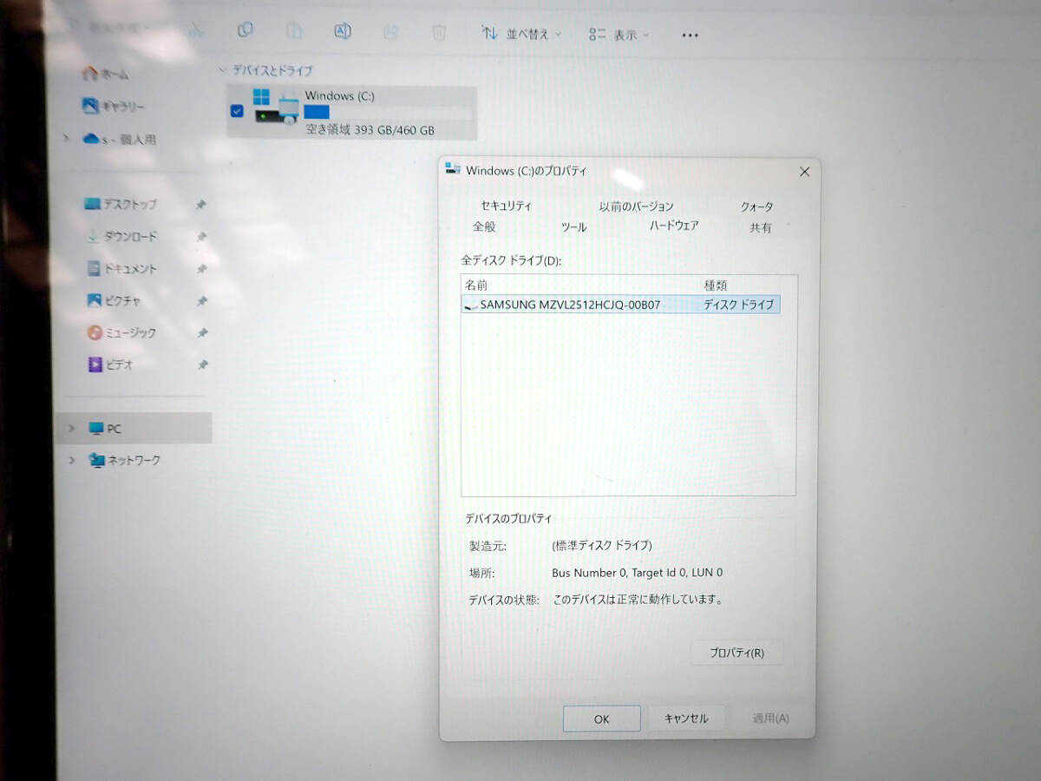
Task: Click the 適用(A) button
Action: [770, 719]
